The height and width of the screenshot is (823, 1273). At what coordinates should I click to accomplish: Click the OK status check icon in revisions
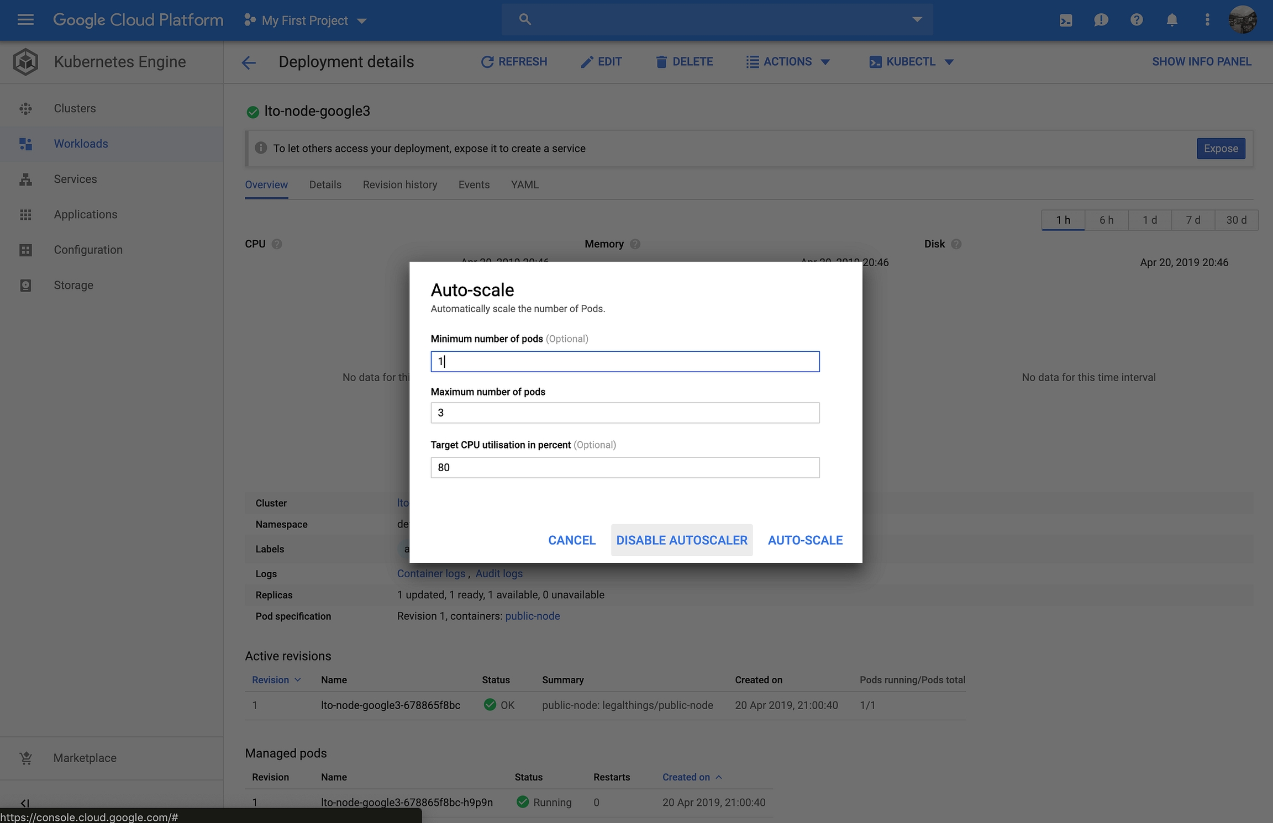(x=490, y=704)
